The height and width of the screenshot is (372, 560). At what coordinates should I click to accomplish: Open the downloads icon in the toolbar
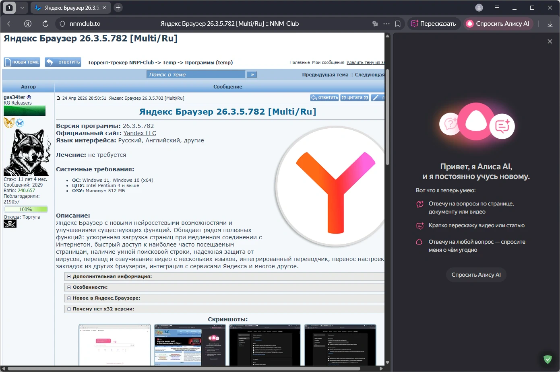(550, 24)
